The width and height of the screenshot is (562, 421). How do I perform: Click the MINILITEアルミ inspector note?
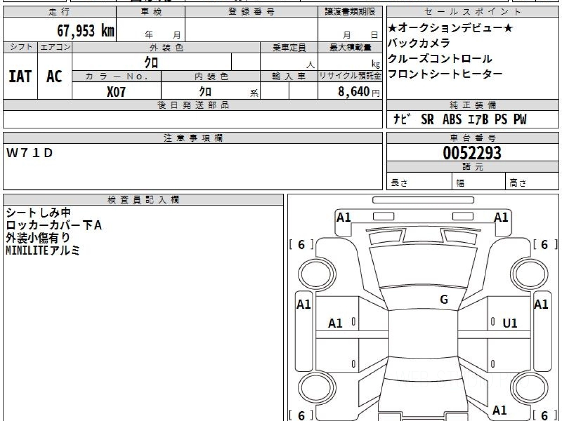(x=43, y=250)
